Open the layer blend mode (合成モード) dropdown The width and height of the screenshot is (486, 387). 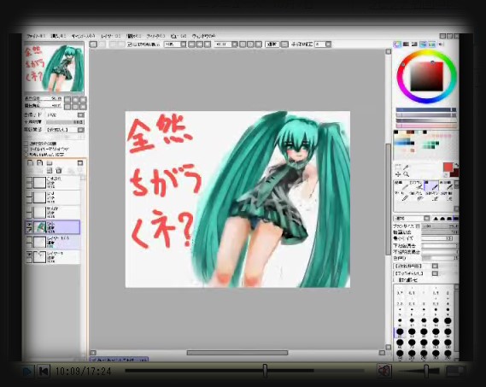(80, 114)
